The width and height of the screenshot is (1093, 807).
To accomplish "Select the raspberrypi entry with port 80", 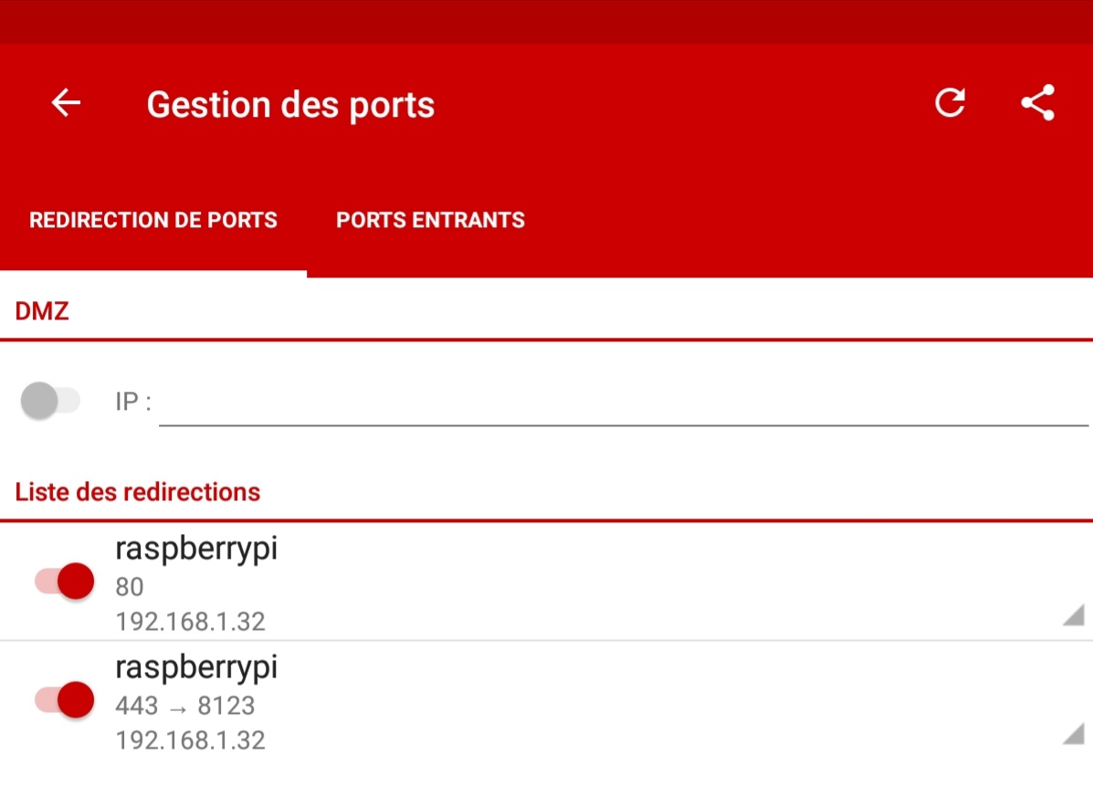I will tap(546, 582).
